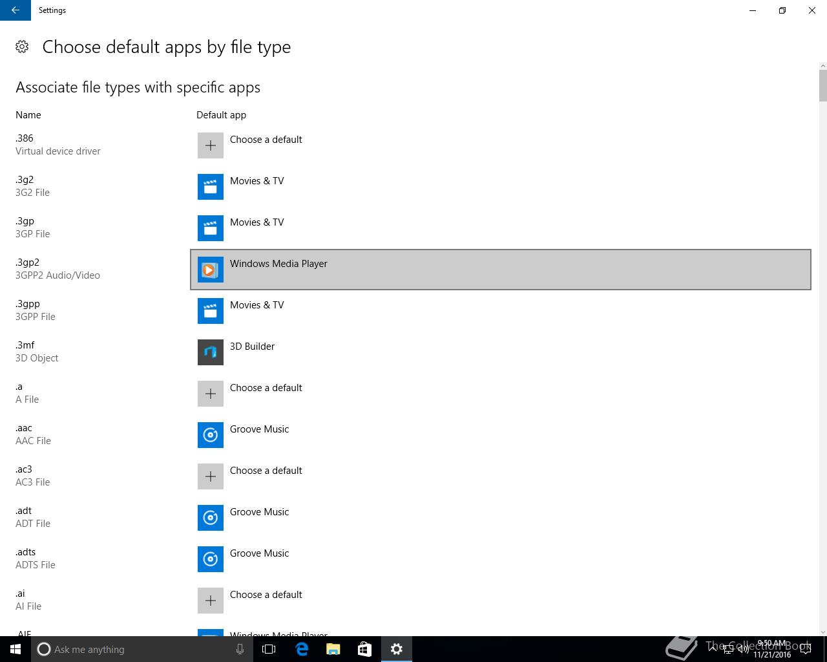Viewport: 827px width, 662px height.
Task: Click Windows Media Player icon for .3gp2
Action: [x=211, y=270]
